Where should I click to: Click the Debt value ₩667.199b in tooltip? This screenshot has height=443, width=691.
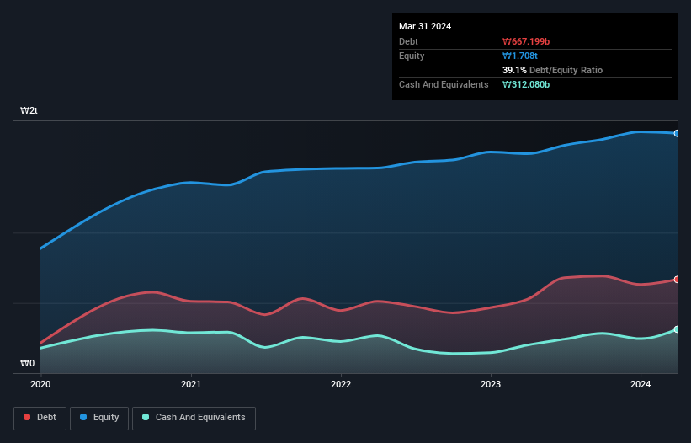[526, 41]
